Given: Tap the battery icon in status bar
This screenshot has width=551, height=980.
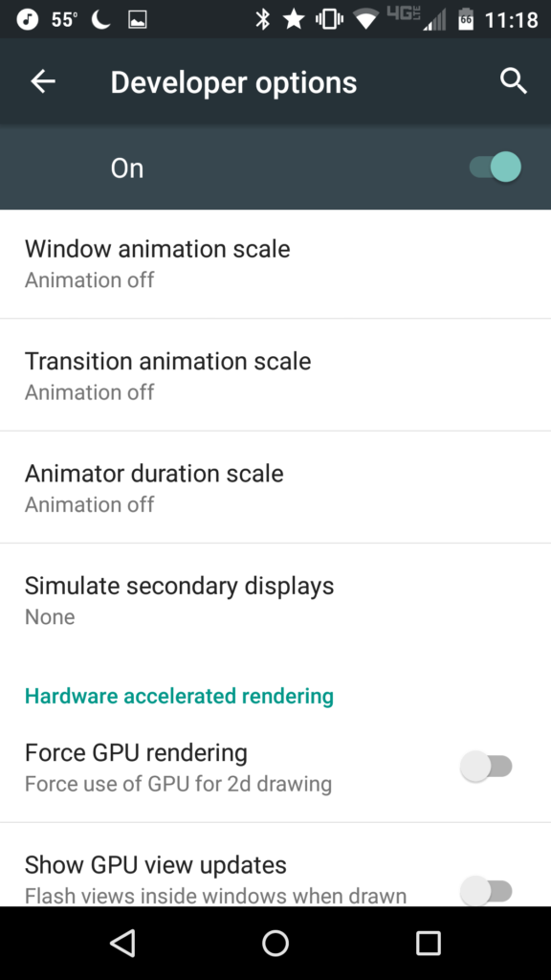Looking at the screenshot, I should pos(466,19).
